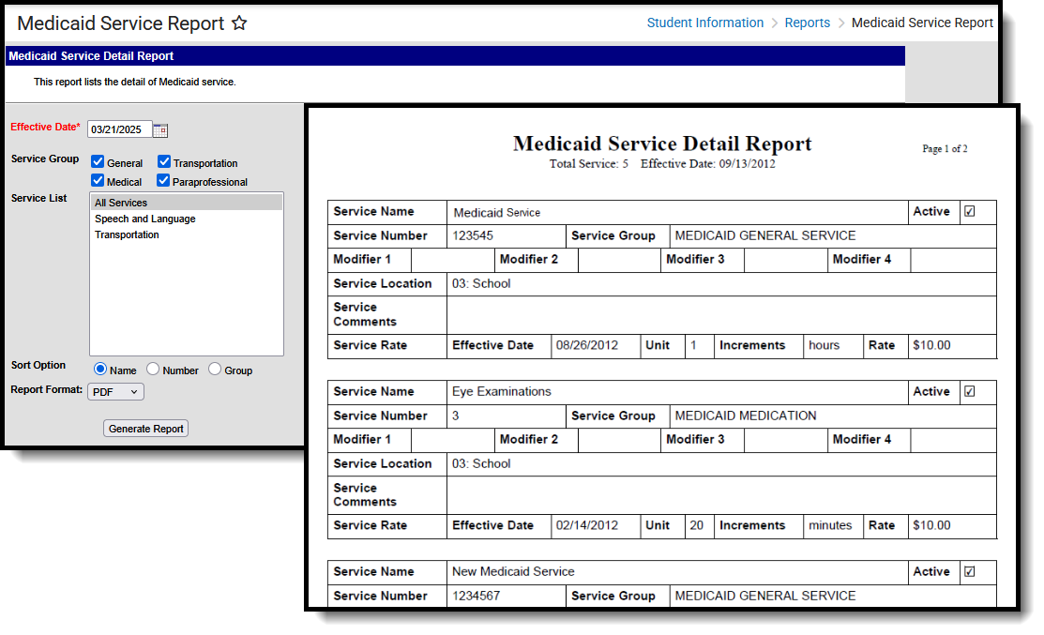
Task: Open the Student Information breadcrumb link
Action: tap(705, 23)
